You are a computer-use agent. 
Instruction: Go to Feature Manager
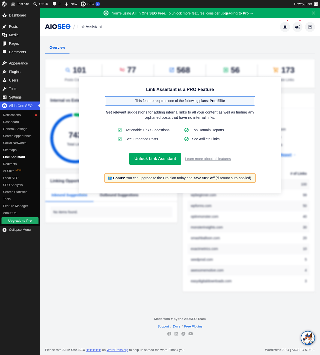(20, 206)
